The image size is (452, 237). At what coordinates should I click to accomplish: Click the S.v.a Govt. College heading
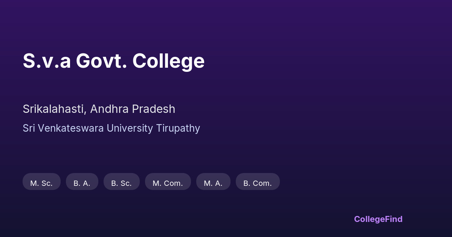(113, 61)
